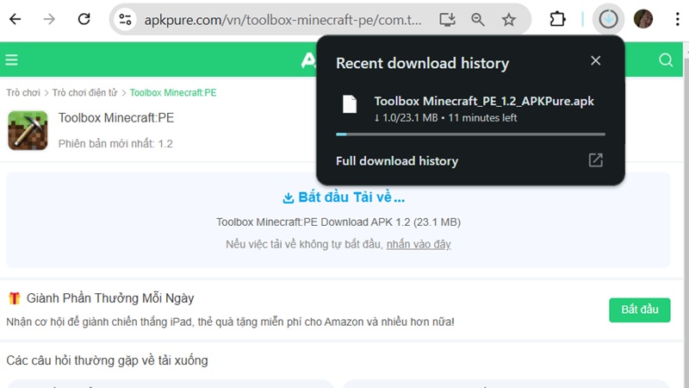This screenshot has height=388, width=689.
Task: Close the Recent download history popup
Action: point(595,60)
